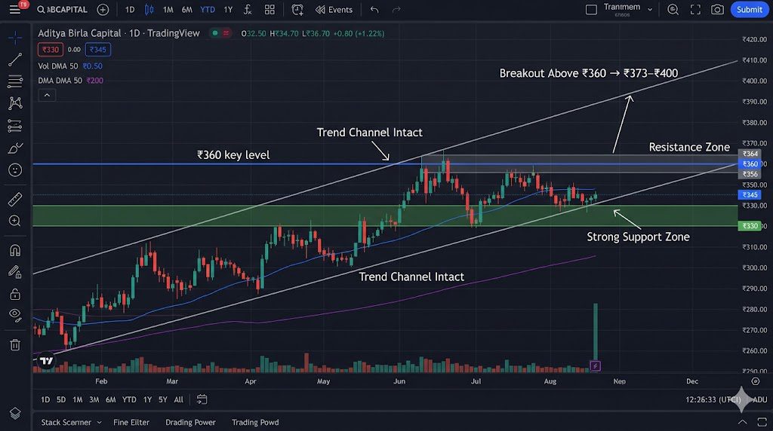Open the hamburger main menu
Viewport: 773px width, 431px height.
[15, 9]
